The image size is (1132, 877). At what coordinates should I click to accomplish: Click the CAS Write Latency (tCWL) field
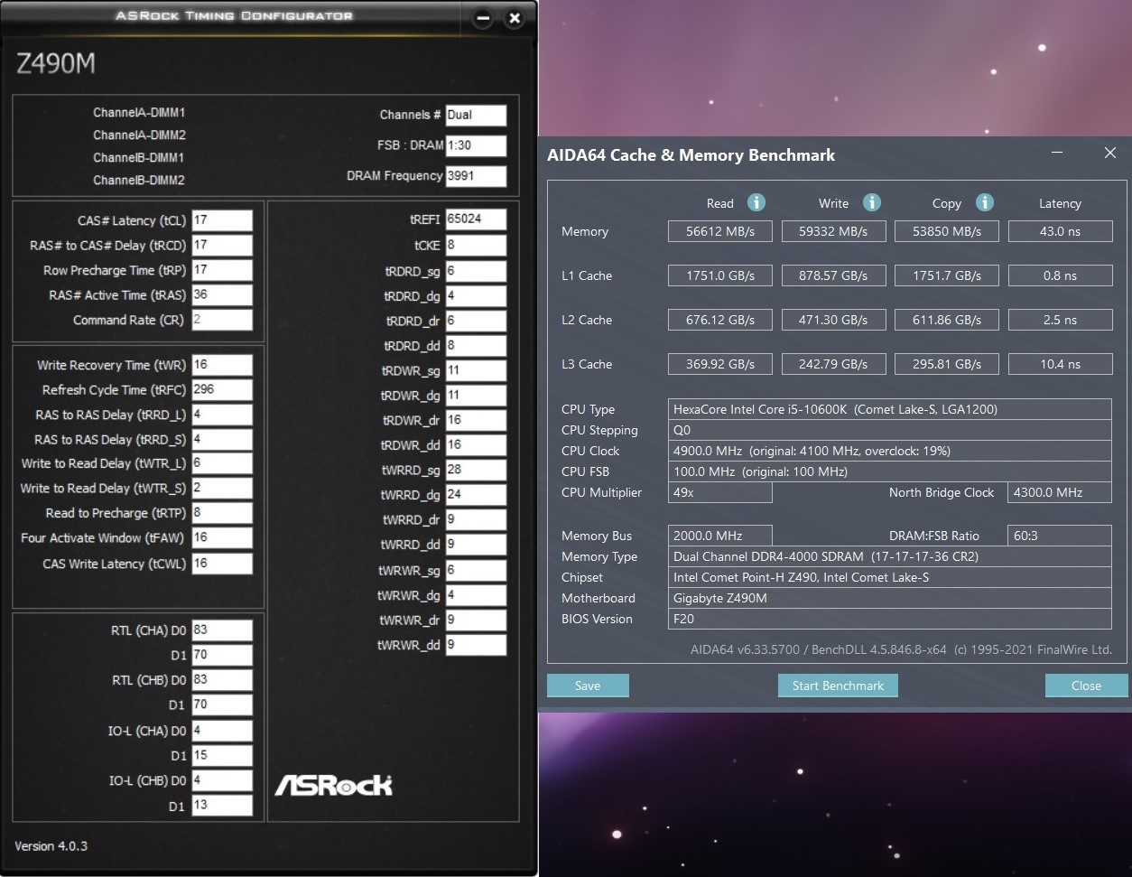222,564
